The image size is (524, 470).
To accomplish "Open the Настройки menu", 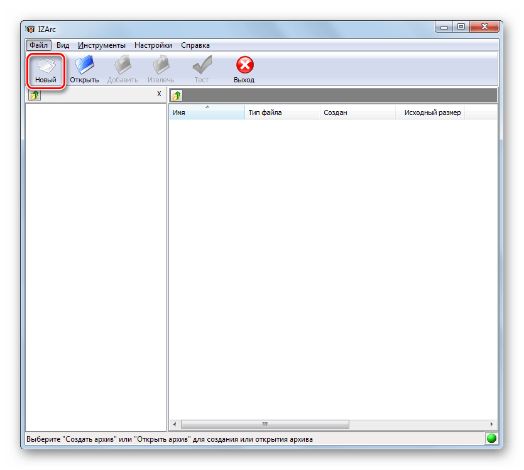I will tap(153, 45).
